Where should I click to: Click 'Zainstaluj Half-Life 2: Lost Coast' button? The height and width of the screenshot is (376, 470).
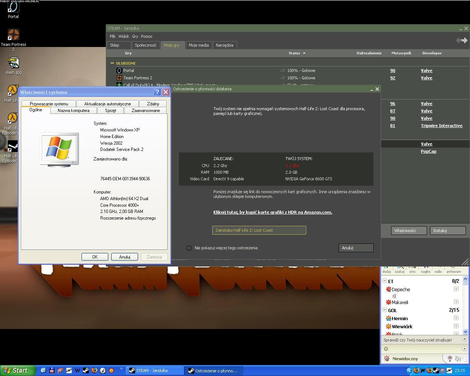pyautogui.click(x=259, y=230)
